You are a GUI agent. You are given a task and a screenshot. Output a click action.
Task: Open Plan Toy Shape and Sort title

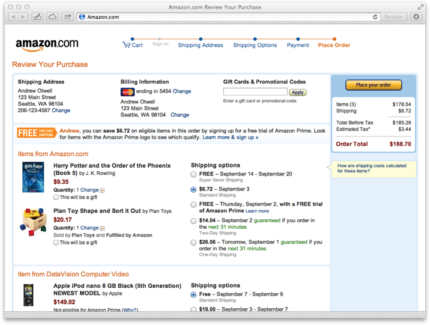[x=97, y=211]
